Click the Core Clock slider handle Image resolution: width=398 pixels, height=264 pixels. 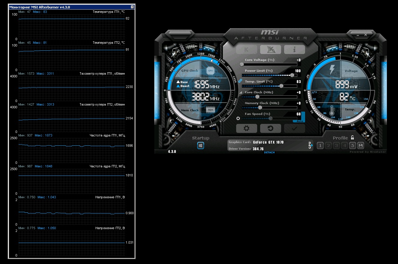257,97
